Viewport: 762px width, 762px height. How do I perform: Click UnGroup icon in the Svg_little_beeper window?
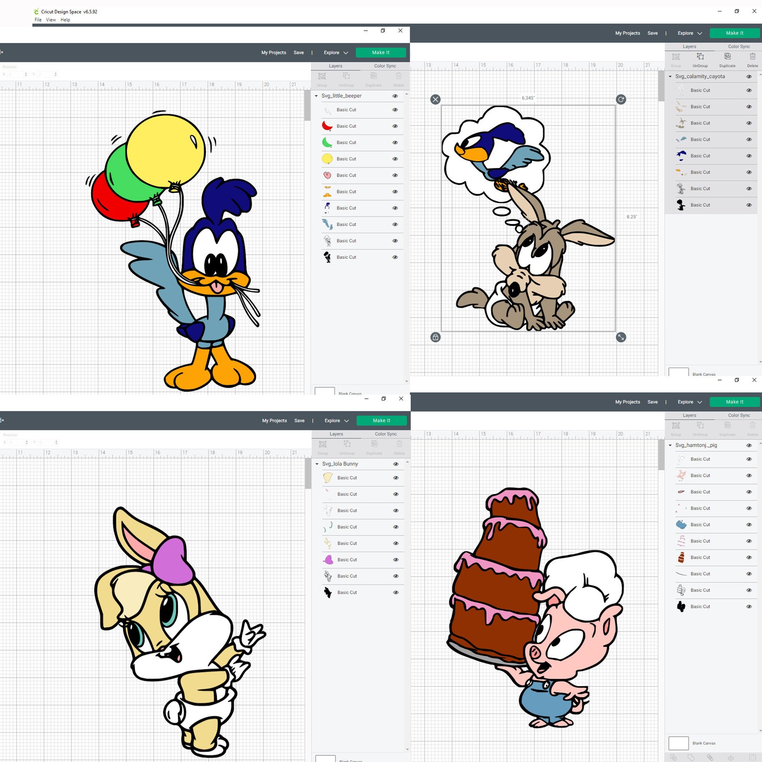[x=346, y=76]
